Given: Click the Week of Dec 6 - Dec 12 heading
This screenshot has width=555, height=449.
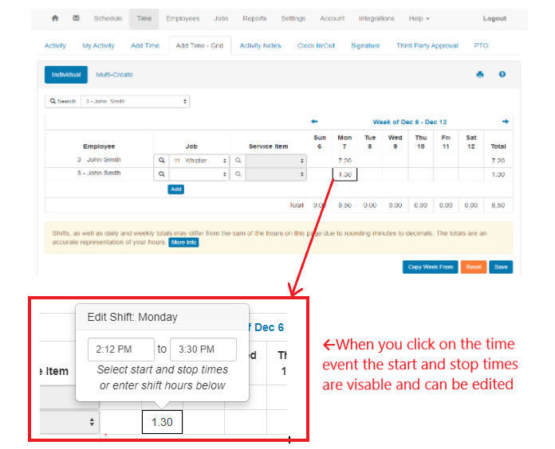Looking at the screenshot, I should coord(410,122).
